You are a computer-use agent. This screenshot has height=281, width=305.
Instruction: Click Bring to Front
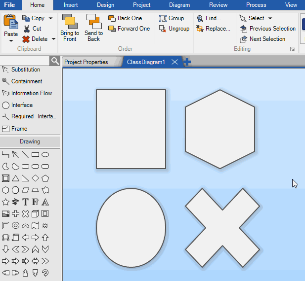click(x=70, y=28)
